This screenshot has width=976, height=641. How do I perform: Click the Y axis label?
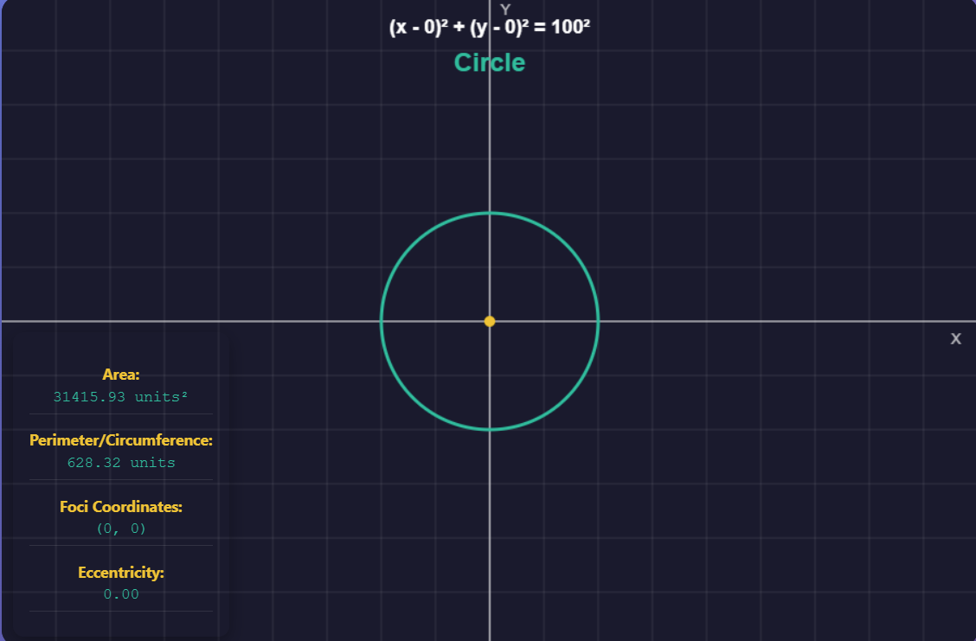point(504,10)
